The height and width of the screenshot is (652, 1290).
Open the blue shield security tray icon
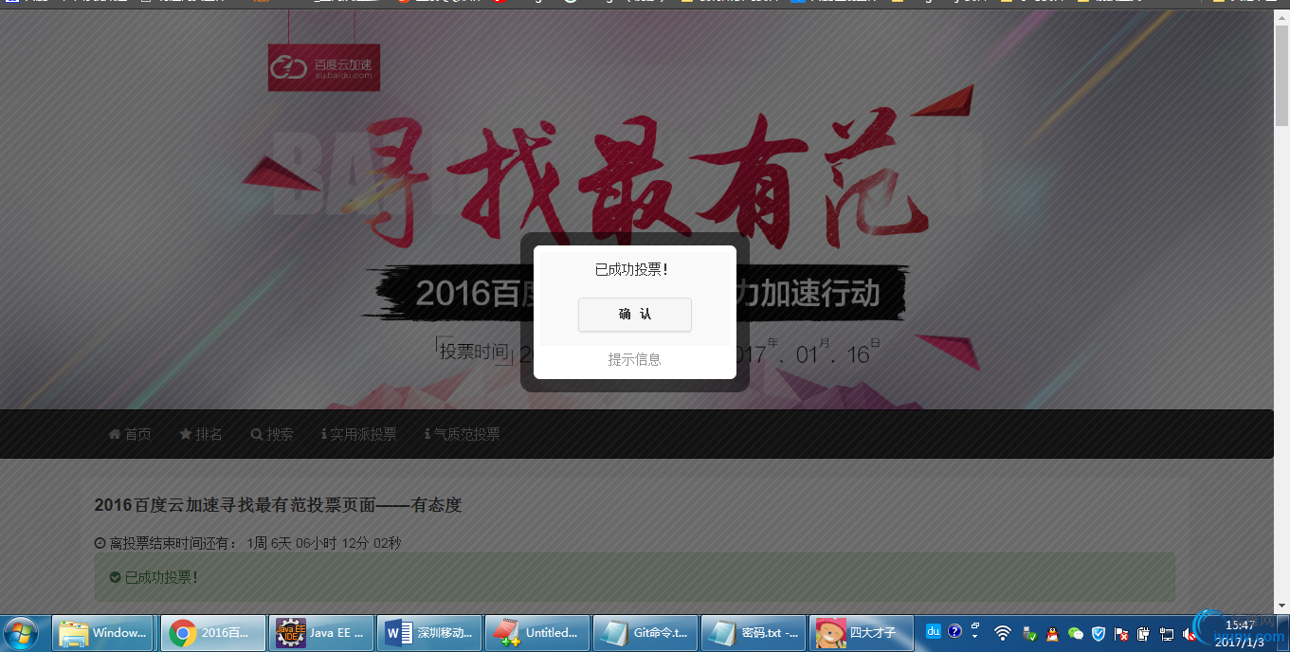click(1099, 633)
